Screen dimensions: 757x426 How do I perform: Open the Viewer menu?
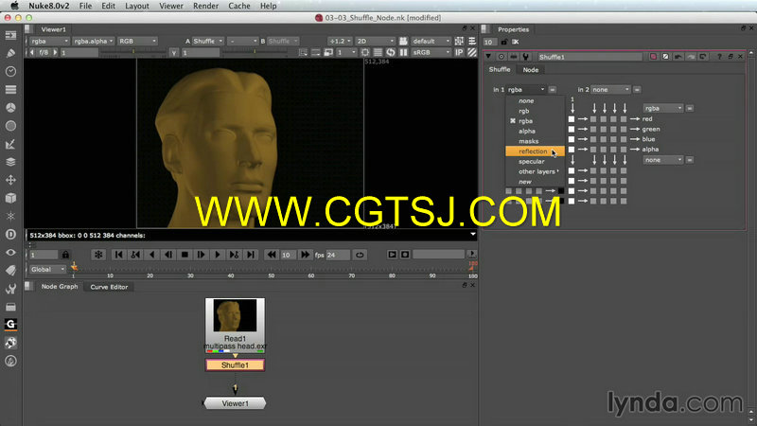(x=171, y=6)
